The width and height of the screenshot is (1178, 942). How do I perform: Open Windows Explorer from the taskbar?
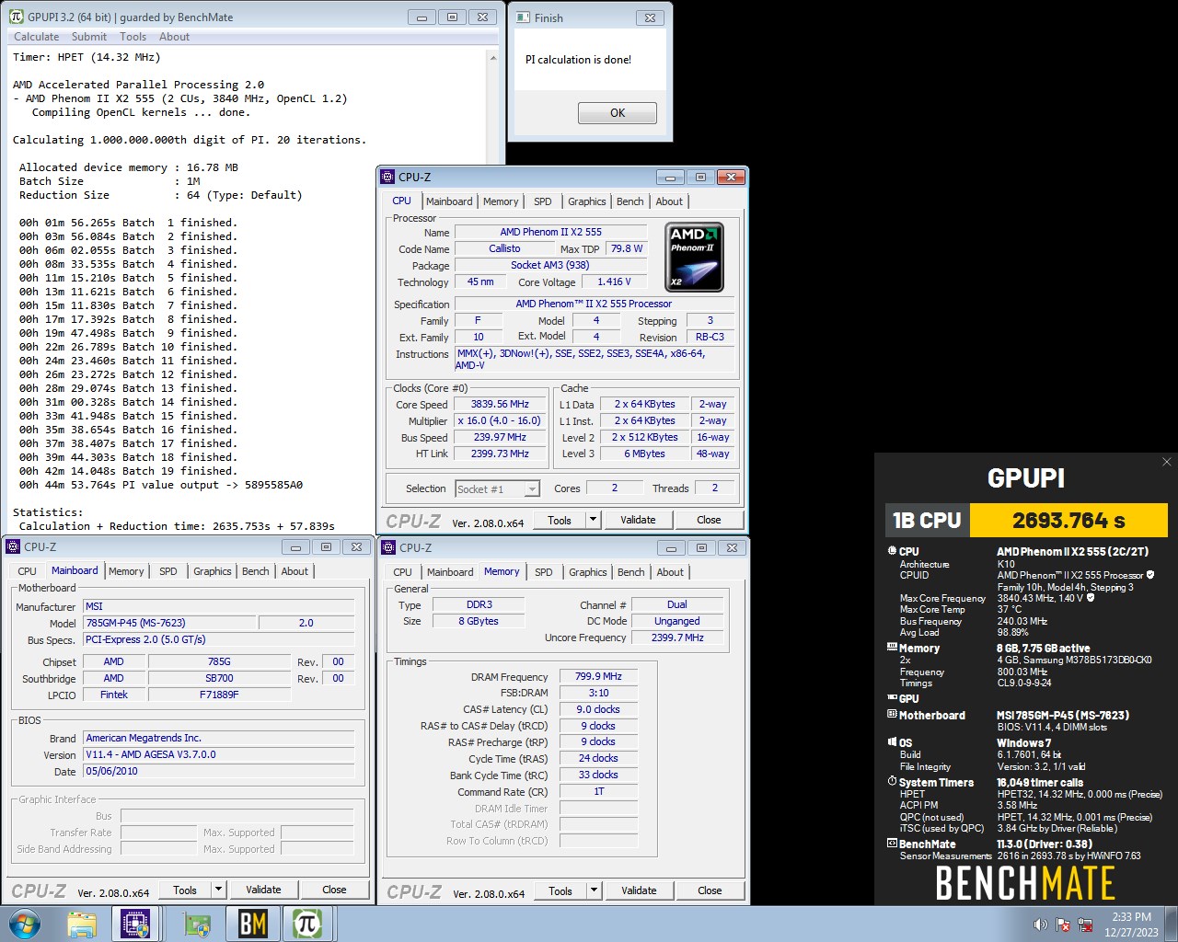pyautogui.click(x=82, y=924)
